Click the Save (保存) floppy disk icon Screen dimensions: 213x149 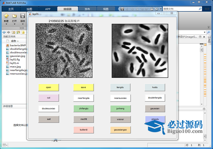22,16
